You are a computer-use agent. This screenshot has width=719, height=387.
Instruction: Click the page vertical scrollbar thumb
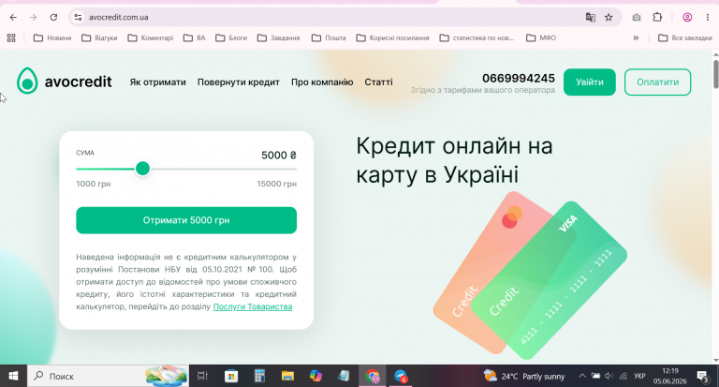pyautogui.click(x=715, y=73)
